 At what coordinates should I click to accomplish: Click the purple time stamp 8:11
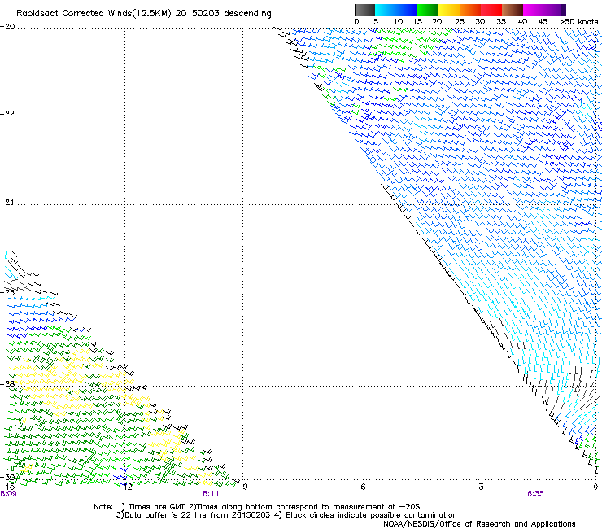tap(211, 494)
